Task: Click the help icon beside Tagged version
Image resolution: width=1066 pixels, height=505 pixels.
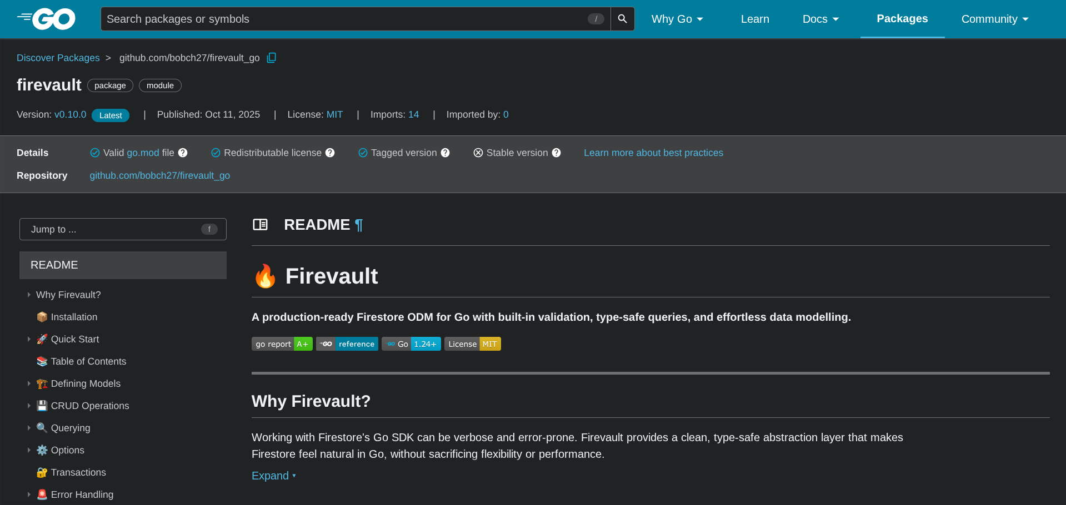Action: pos(446,153)
